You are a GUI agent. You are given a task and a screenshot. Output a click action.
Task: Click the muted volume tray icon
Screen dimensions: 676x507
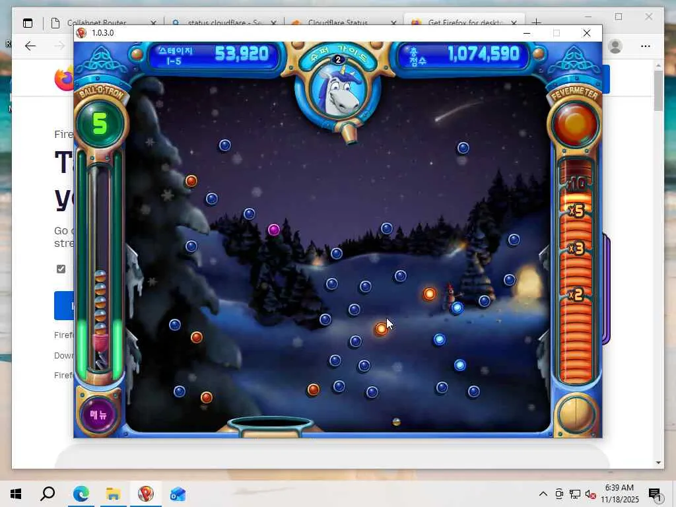click(x=590, y=494)
